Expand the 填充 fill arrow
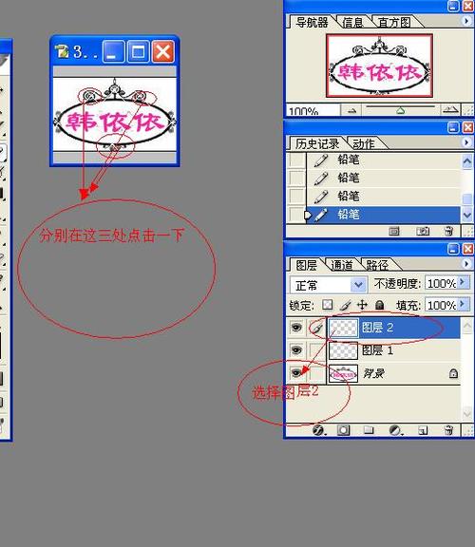The image size is (475, 547). point(464,304)
